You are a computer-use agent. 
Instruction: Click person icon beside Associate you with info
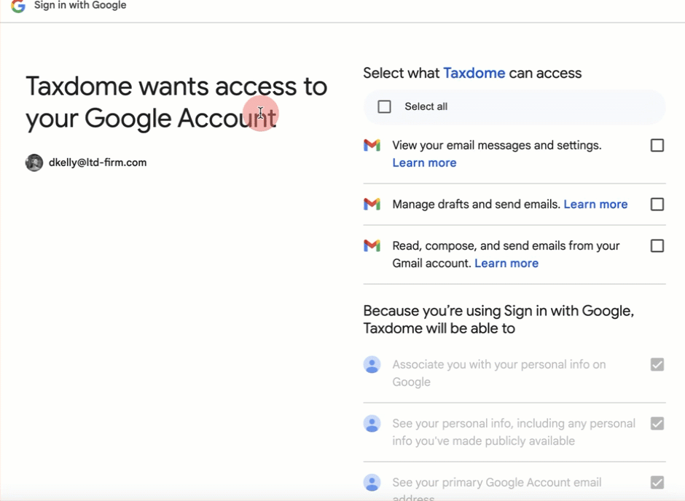click(x=372, y=365)
